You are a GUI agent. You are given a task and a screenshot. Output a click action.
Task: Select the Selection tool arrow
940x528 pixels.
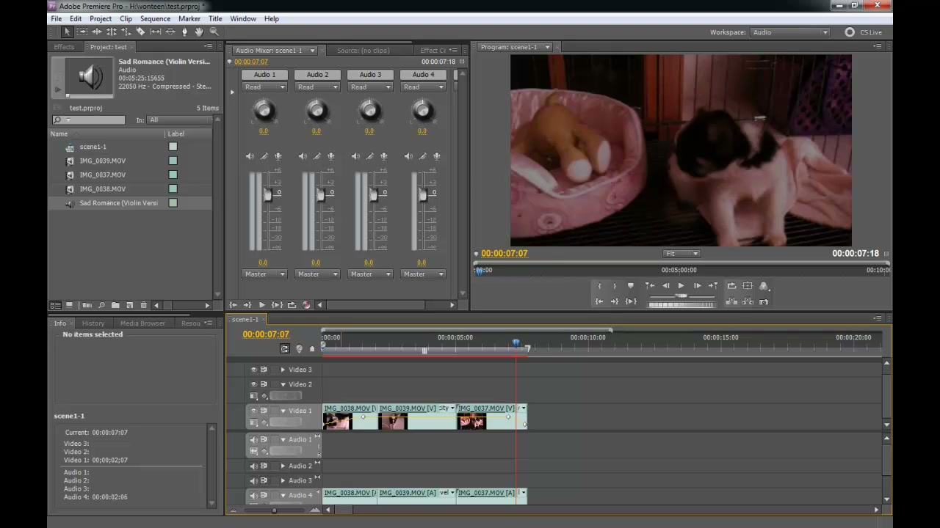67,32
